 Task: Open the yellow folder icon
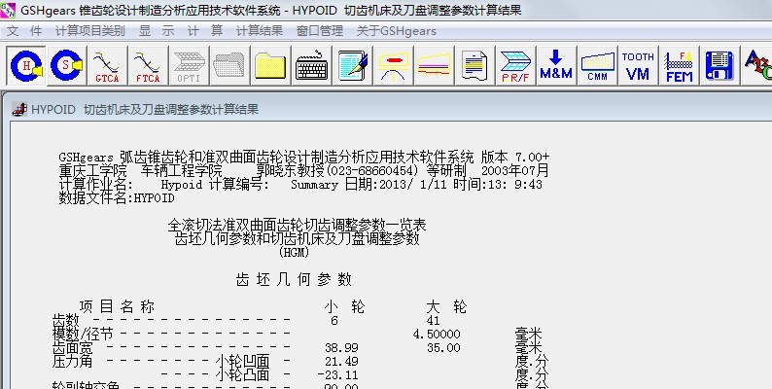point(271,65)
